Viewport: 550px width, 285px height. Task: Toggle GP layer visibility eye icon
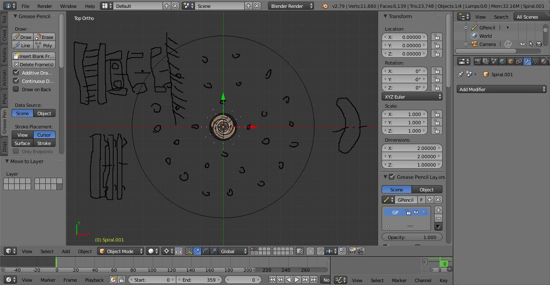pos(416,212)
